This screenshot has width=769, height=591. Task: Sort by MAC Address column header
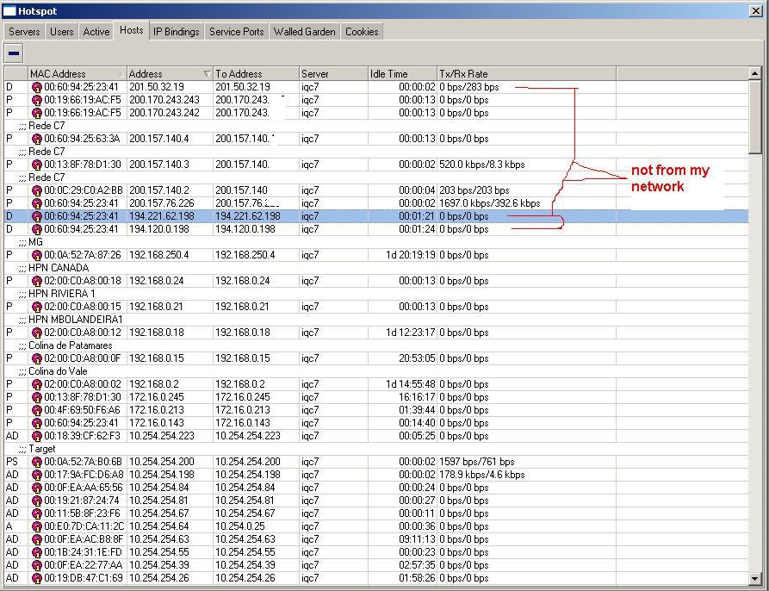[77, 73]
